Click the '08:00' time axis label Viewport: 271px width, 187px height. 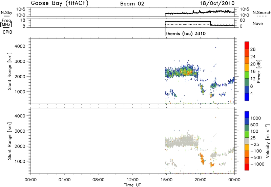point(99,180)
